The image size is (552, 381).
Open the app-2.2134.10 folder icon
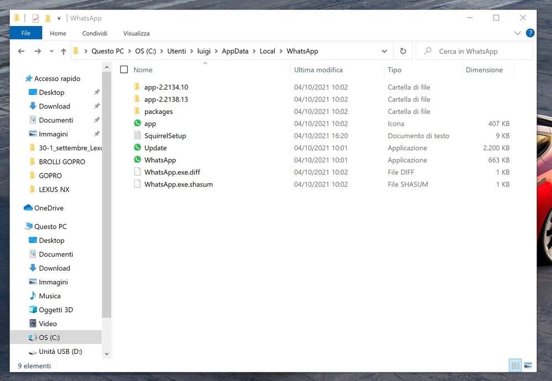point(137,87)
